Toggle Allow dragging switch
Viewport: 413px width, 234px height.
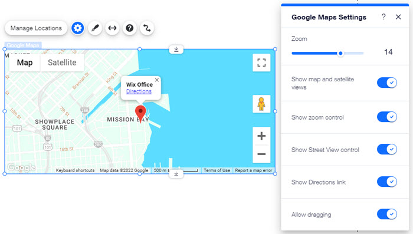pos(387,214)
